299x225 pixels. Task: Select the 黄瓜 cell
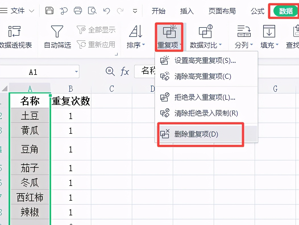(30, 130)
